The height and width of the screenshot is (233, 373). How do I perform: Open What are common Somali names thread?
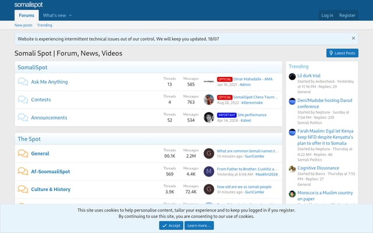pos(247,151)
